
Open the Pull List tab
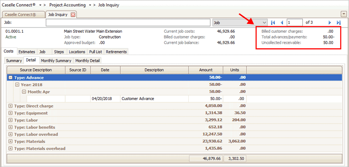click(95, 52)
